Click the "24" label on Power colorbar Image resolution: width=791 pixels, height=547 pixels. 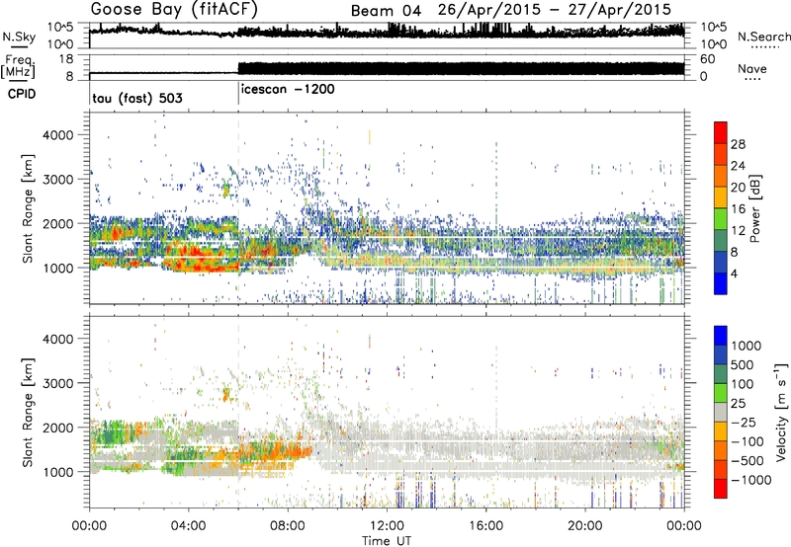(x=738, y=166)
